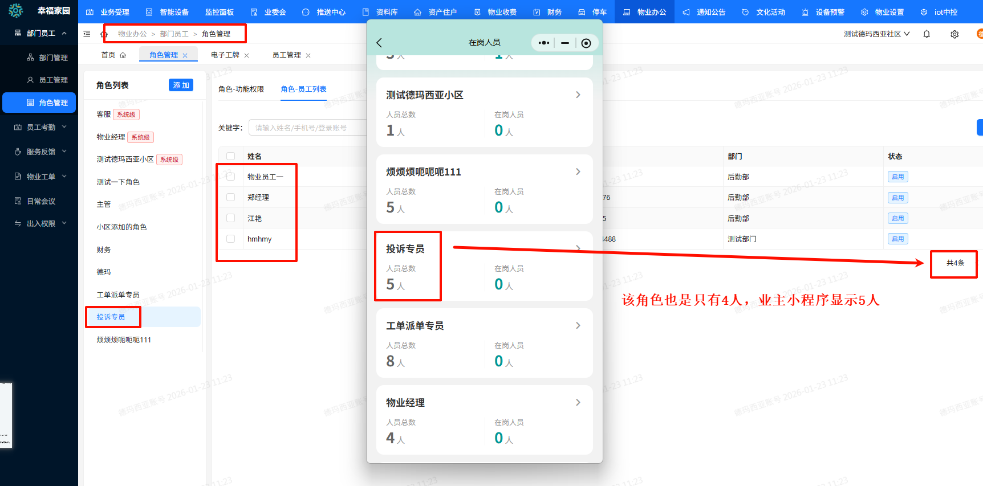Screen dimensions: 983x486
Task: Minimize the mini-program with the dash icon
Action: point(564,43)
